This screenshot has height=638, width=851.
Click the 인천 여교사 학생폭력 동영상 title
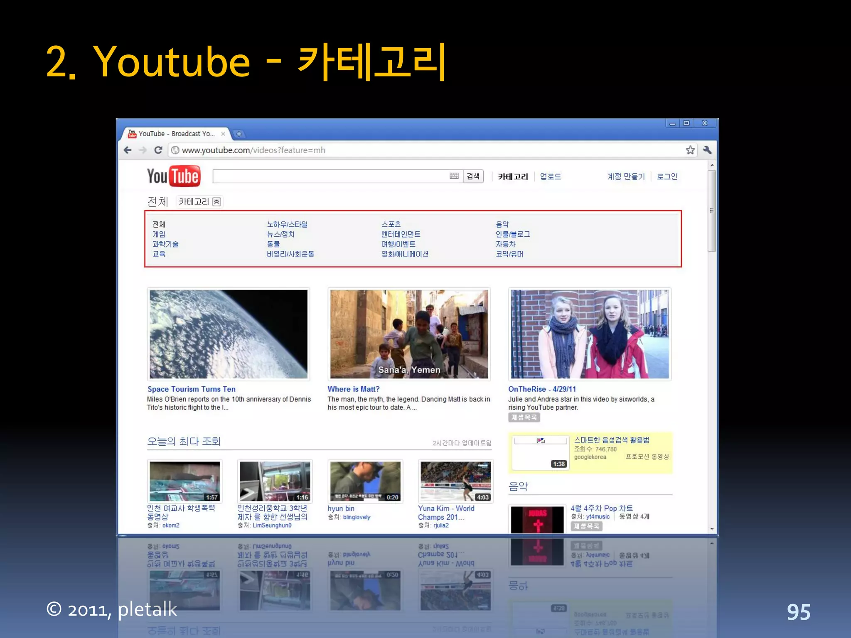pos(181,513)
